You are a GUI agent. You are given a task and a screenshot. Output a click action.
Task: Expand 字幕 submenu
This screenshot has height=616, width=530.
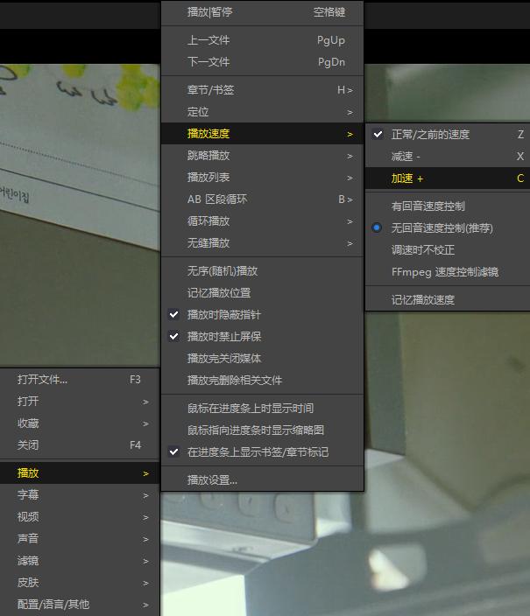click(x=80, y=495)
